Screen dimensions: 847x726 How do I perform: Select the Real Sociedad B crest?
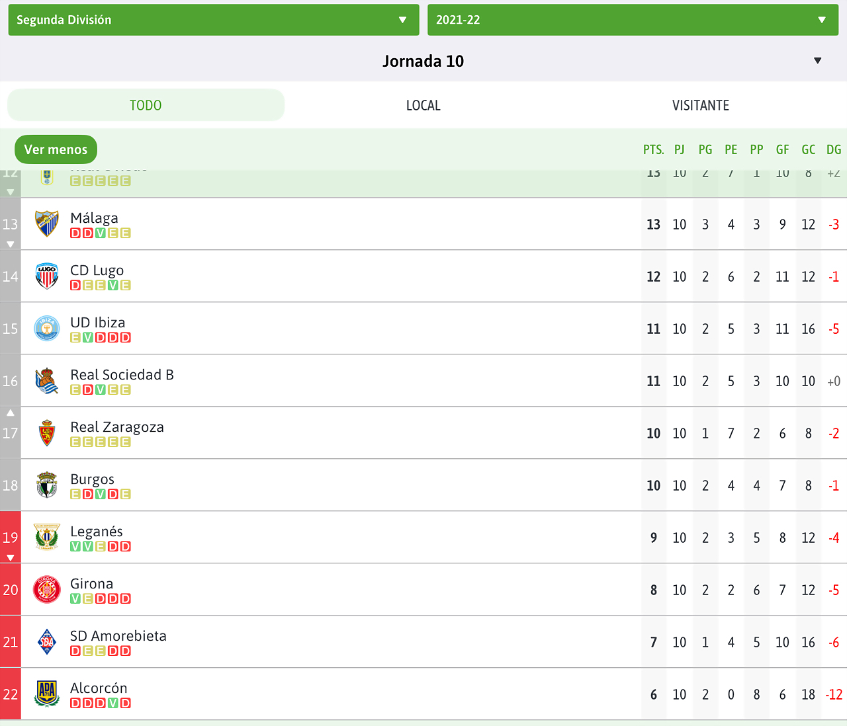[x=47, y=380]
